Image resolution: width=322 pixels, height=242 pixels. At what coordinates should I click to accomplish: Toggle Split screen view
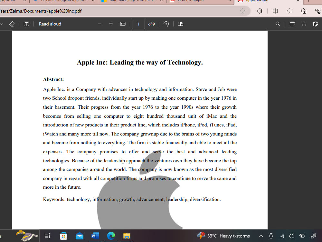[x=275, y=11]
